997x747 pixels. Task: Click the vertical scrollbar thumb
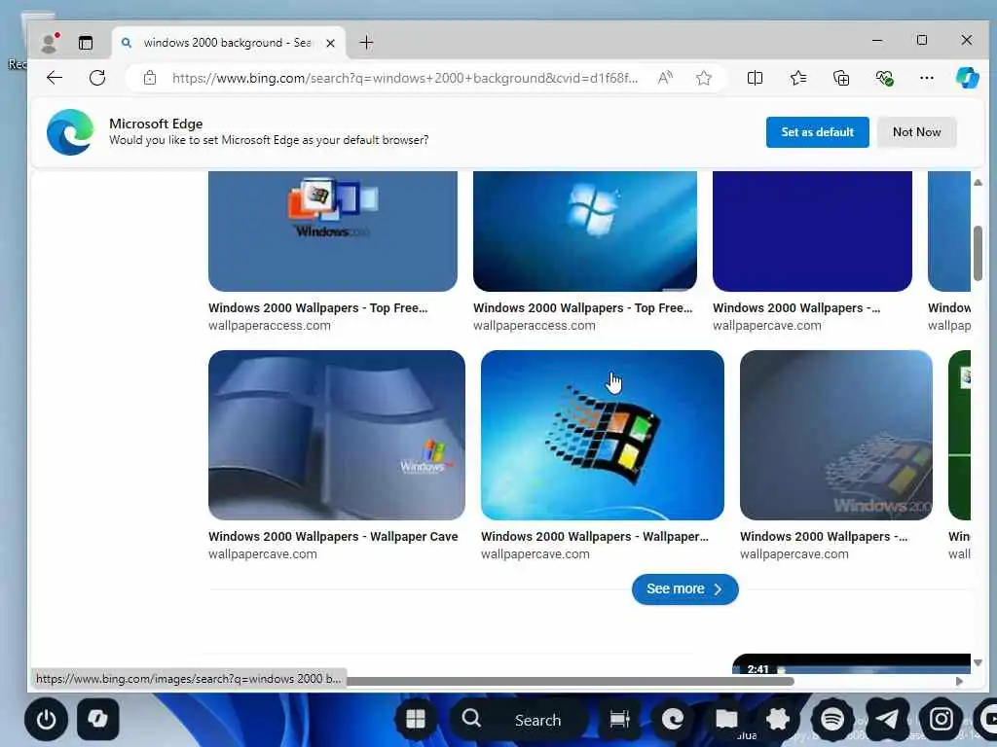(978, 253)
